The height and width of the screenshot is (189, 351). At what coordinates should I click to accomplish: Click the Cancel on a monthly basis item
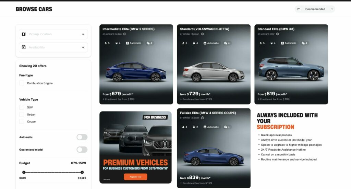click(x=278, y=154)
